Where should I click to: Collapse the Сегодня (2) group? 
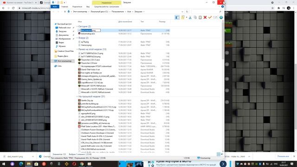77,26
